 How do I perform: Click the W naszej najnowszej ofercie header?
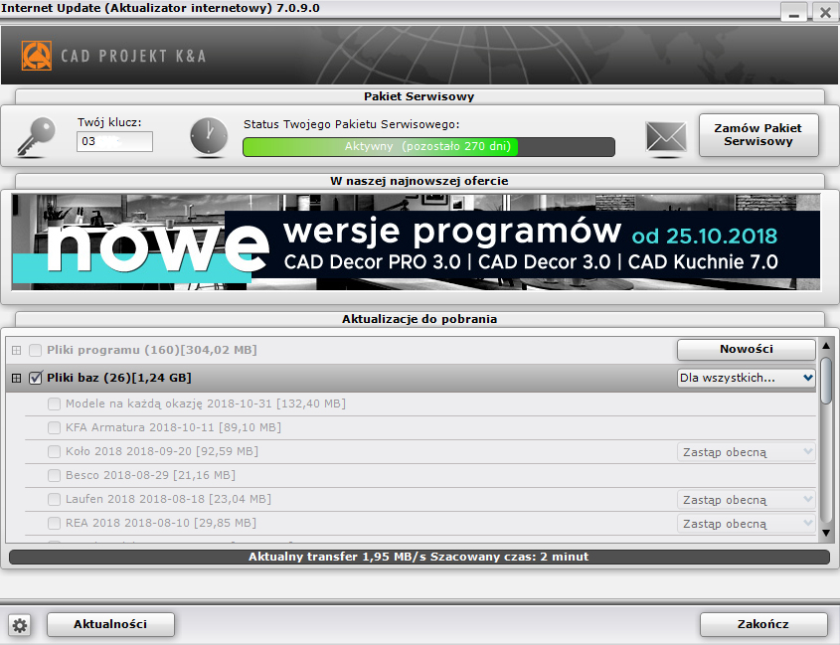point(420,181)
